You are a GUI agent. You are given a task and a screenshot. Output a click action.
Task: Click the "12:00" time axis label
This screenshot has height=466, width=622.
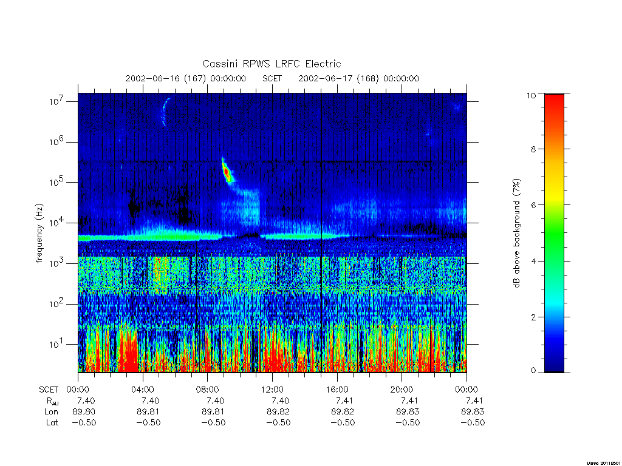coord(272,390)
